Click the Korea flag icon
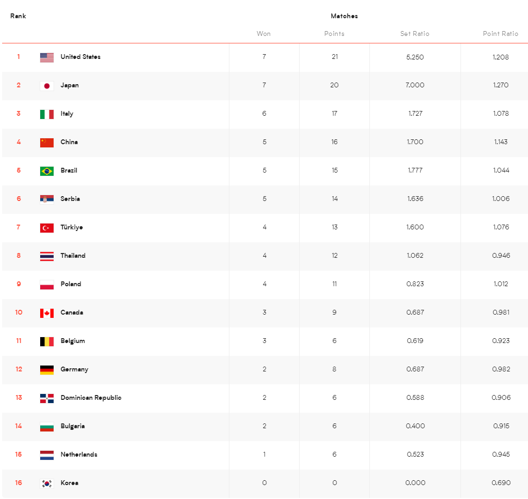Image resolution: width=528 pixels, height=499 pixels. coord(47,483)
